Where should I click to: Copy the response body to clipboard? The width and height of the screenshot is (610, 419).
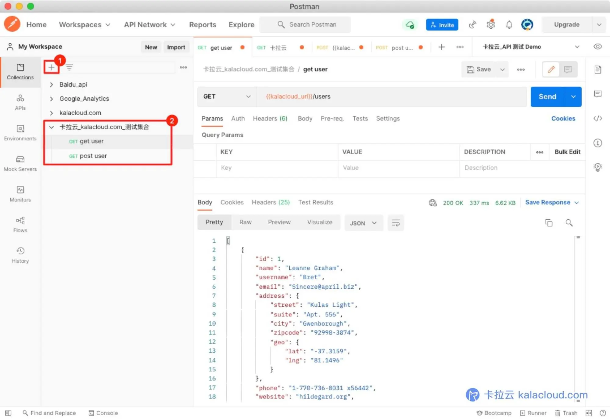point(549,223)
